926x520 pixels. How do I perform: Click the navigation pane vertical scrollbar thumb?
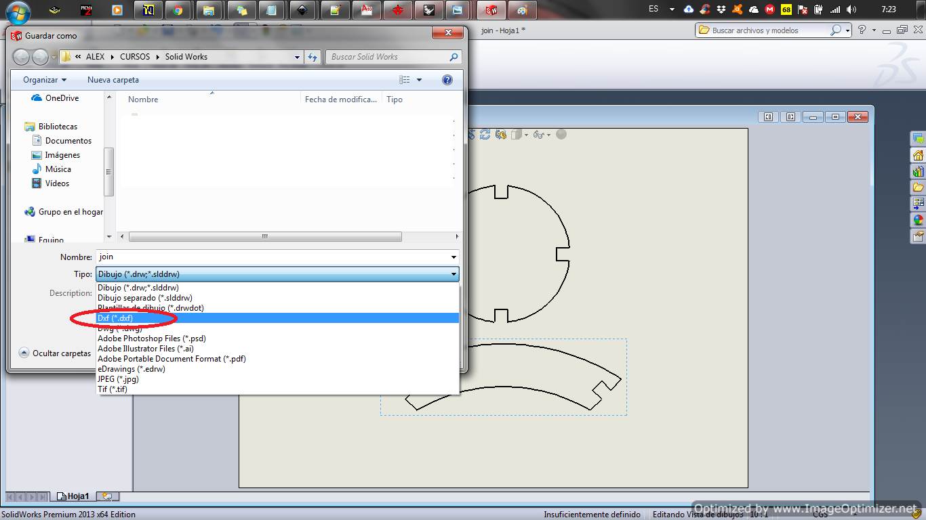click(109, 172)
